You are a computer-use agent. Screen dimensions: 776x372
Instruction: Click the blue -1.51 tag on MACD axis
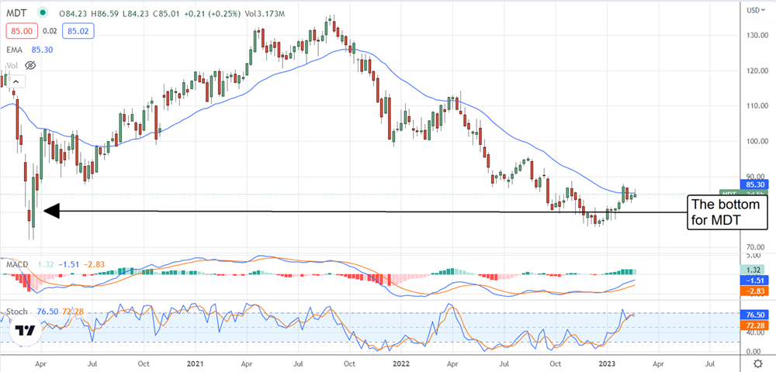755,281
